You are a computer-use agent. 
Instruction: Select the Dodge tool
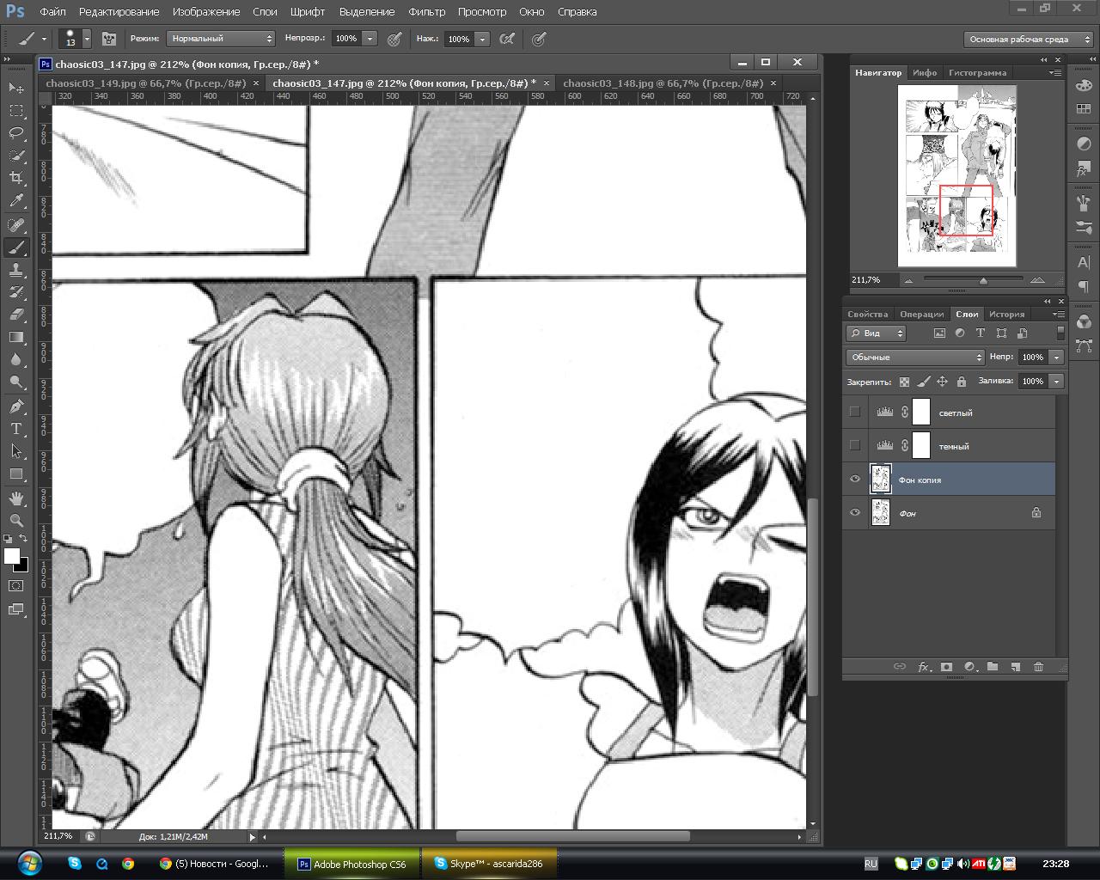click(x=16, y=382)
